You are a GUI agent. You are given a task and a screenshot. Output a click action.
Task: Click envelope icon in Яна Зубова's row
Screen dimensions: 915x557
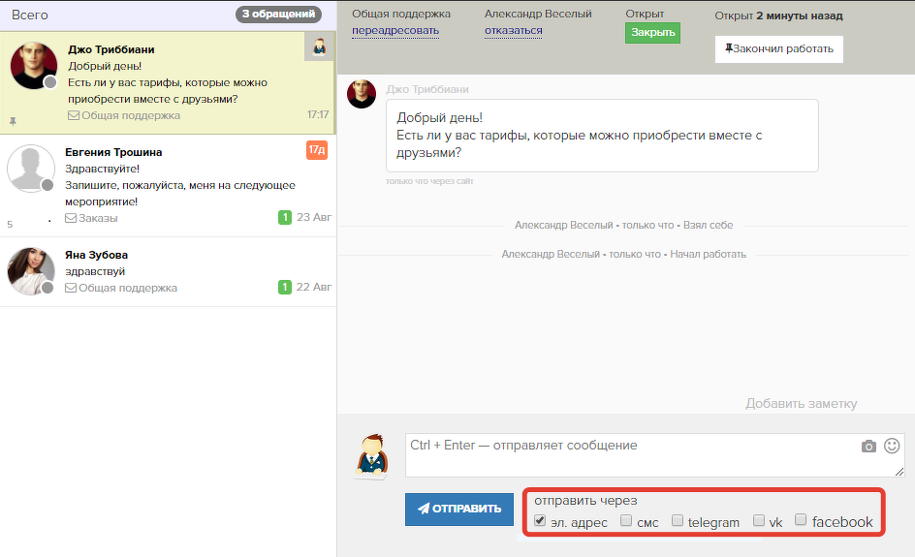point(71,288)
